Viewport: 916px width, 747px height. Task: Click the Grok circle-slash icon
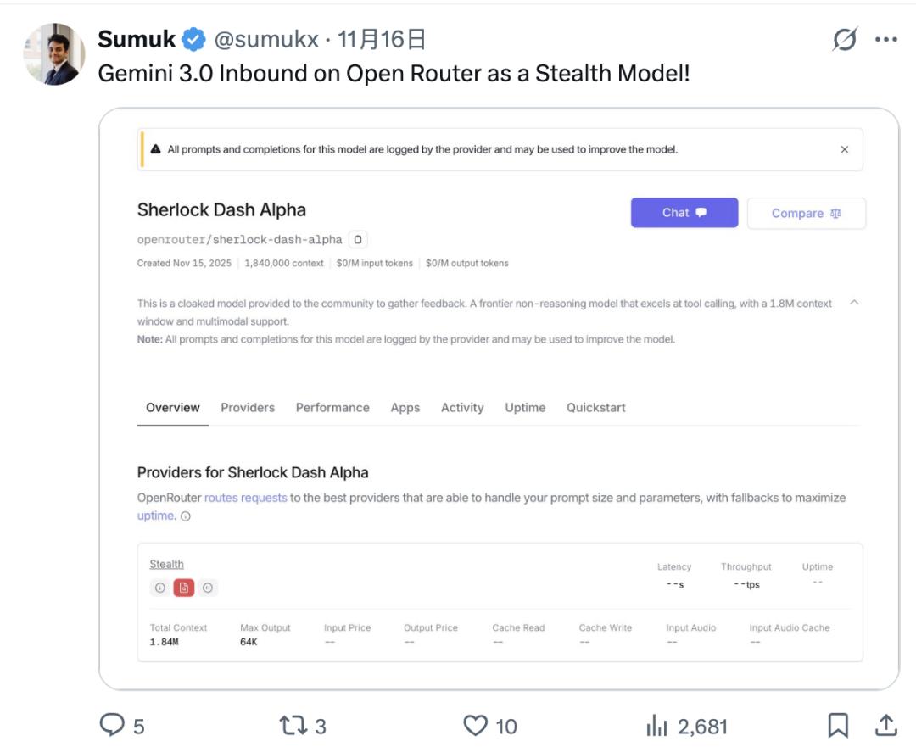click(845, 39)
